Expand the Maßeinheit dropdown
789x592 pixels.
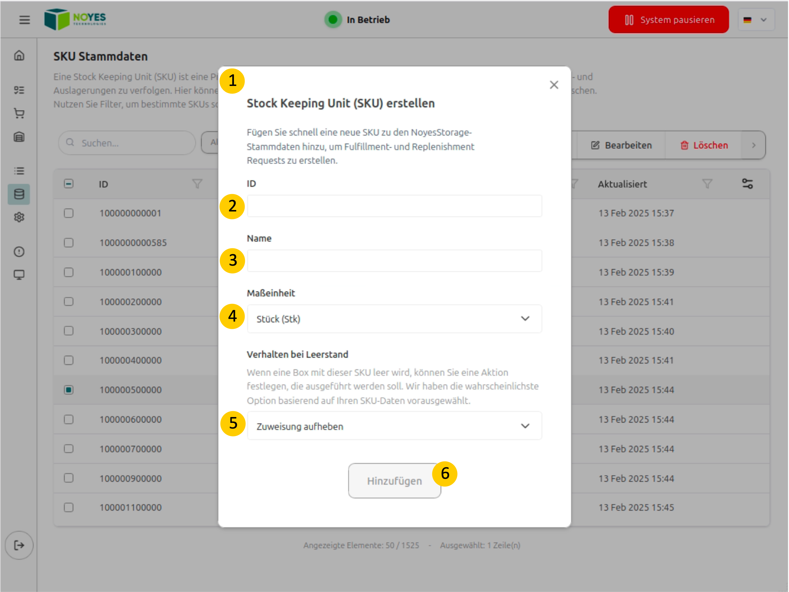(x=394, y=319)
